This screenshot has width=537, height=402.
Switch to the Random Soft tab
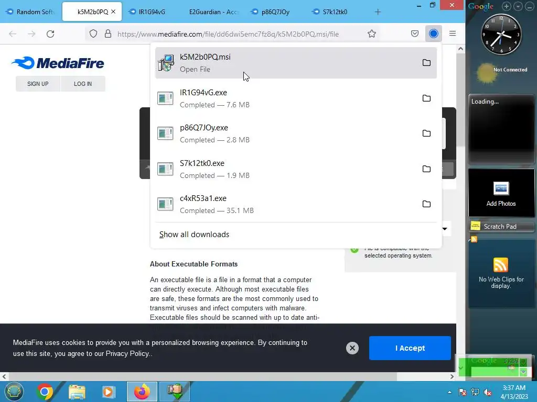coord(31,12)
